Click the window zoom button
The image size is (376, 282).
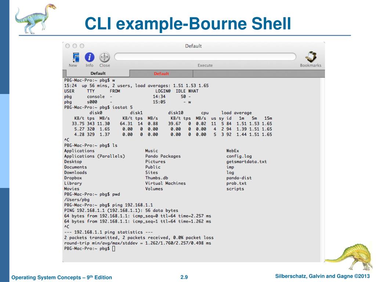point(82,46)
